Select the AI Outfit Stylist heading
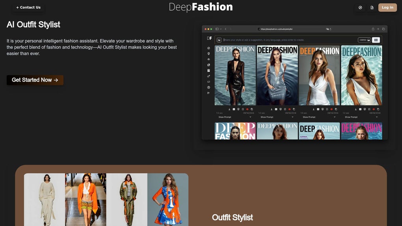Image resolution: width=402 pixels, height=226 pixels. coord(33,24)
